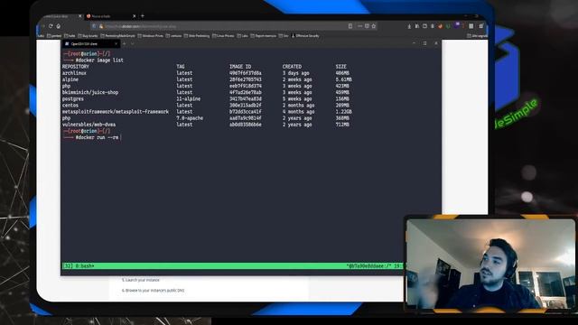Click 'docker run --rm' command prompt

click(x=98, y=137)
